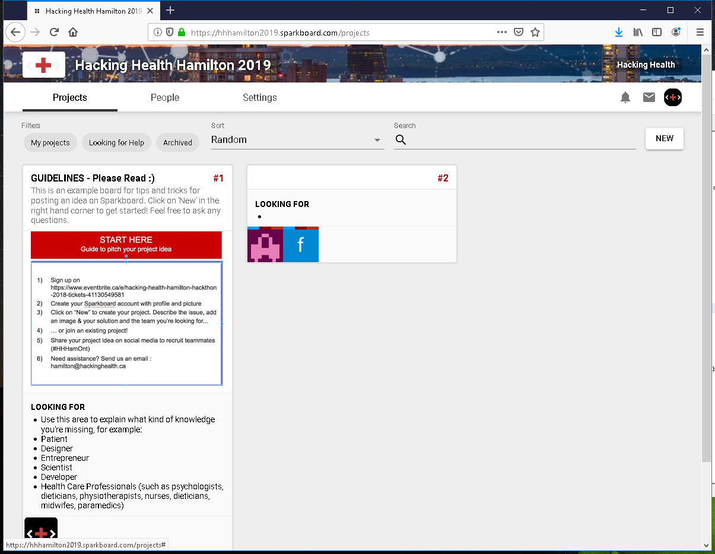Open the Firefox Library icon
Viewport: 715px width, 554px height.
tap(638, 32)
